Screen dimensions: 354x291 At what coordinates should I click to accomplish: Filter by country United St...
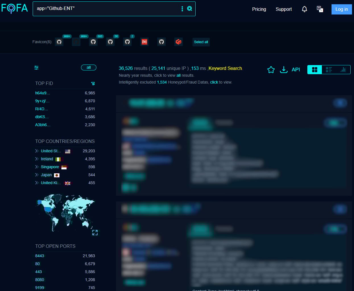(x=51, y=151)
